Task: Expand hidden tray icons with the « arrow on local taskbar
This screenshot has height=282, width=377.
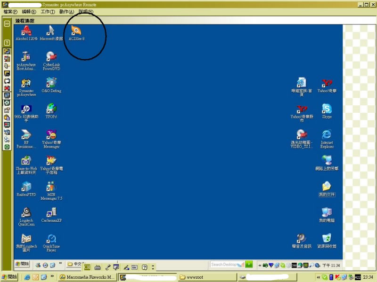Action: (x=319, y=277)
